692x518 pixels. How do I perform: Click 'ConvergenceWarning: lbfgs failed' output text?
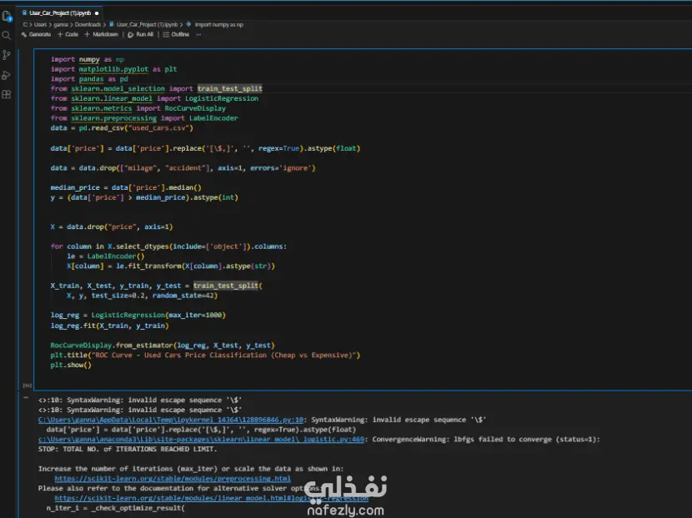(x=486, y=439)
